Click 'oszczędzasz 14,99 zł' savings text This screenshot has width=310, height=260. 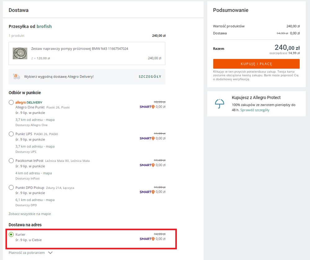tap(285, 53)
